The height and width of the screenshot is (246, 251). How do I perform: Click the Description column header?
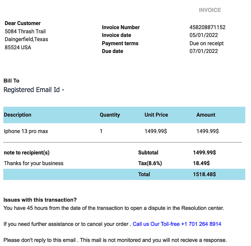coord(18,115)
